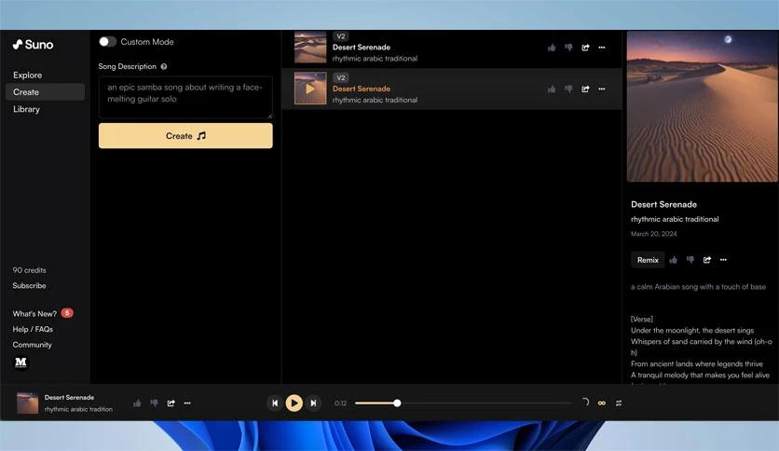
Task: Dislike the song in details panel
Action: click(690, 260)
